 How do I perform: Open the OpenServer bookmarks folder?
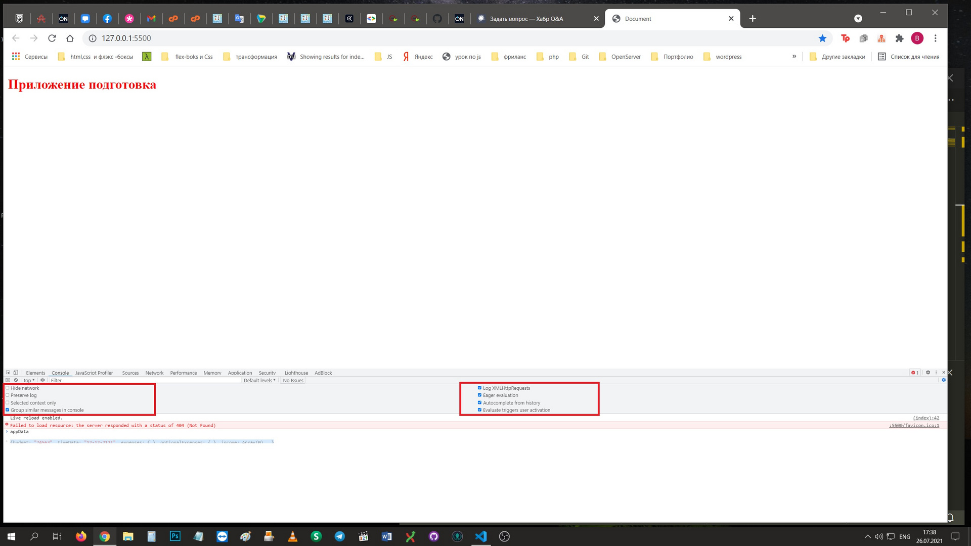620,57
